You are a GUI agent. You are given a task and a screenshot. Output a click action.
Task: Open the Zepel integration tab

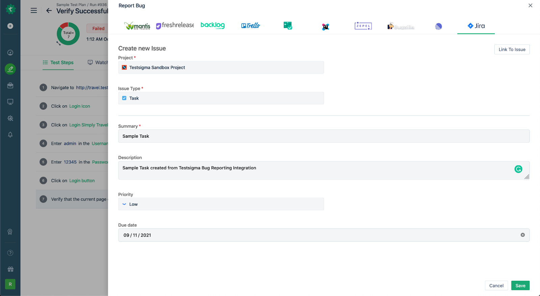point(363,26)
